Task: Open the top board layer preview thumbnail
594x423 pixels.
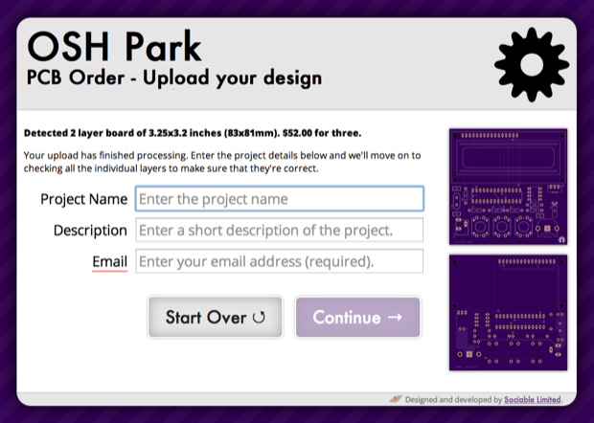Action: [x=508, y=187]
